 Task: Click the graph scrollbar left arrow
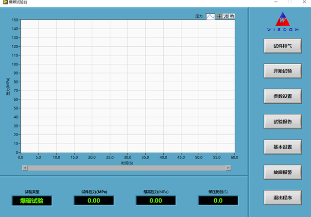25,168
